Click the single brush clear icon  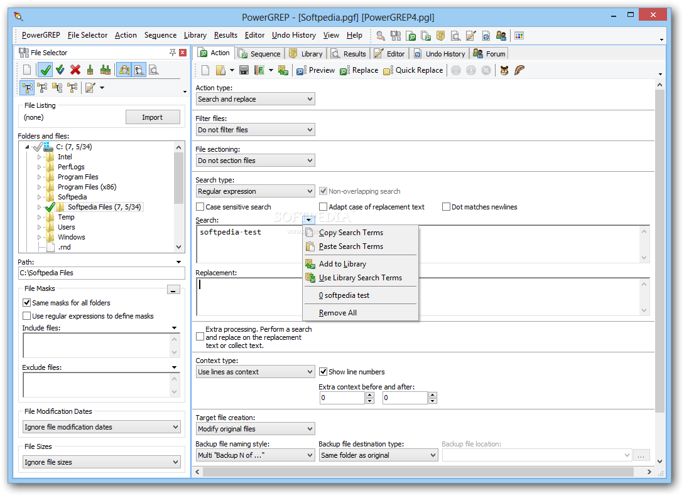tap(90, 70)
